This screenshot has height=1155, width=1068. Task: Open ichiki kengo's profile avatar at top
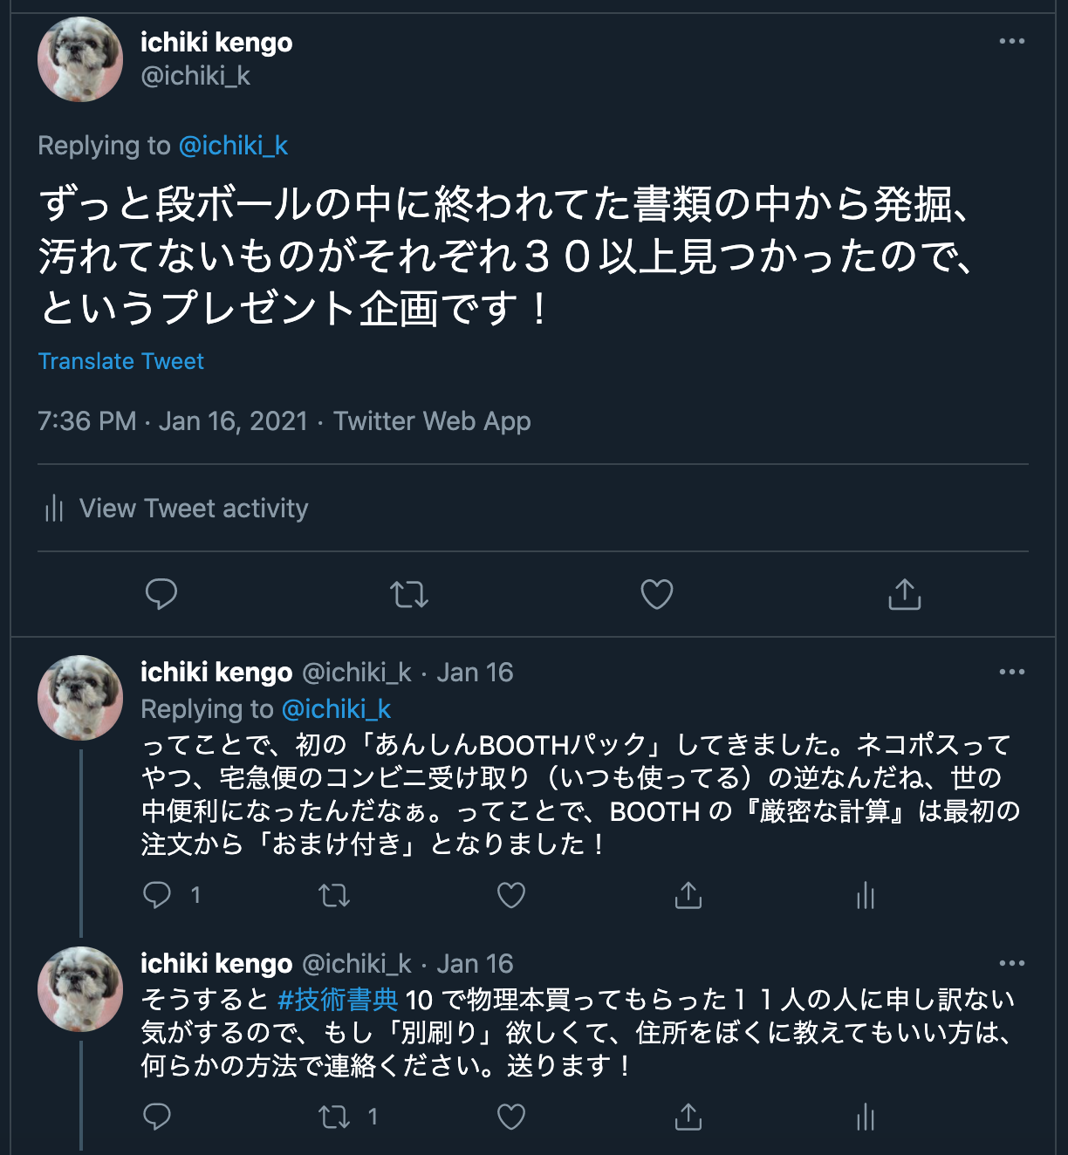point(80,59)
